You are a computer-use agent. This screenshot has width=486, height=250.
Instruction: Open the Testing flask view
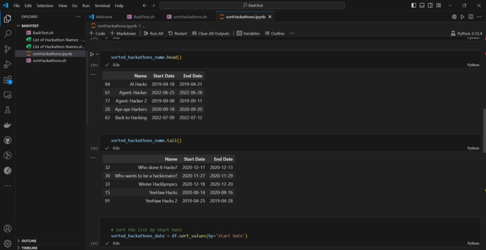pos(7,110)
